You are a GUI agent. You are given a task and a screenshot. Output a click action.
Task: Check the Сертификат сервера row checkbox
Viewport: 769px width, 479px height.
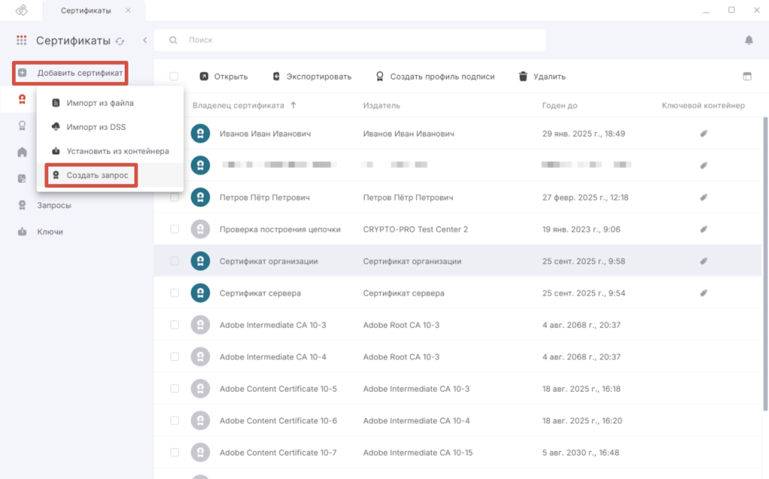pyautogui.click(x=174, y=293)
